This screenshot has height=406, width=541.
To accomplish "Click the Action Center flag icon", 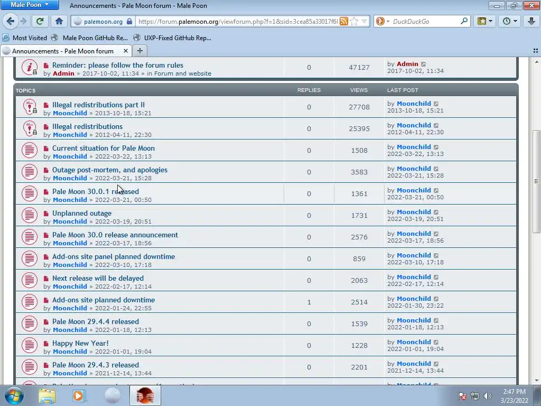I will click(x=462, y=396).
